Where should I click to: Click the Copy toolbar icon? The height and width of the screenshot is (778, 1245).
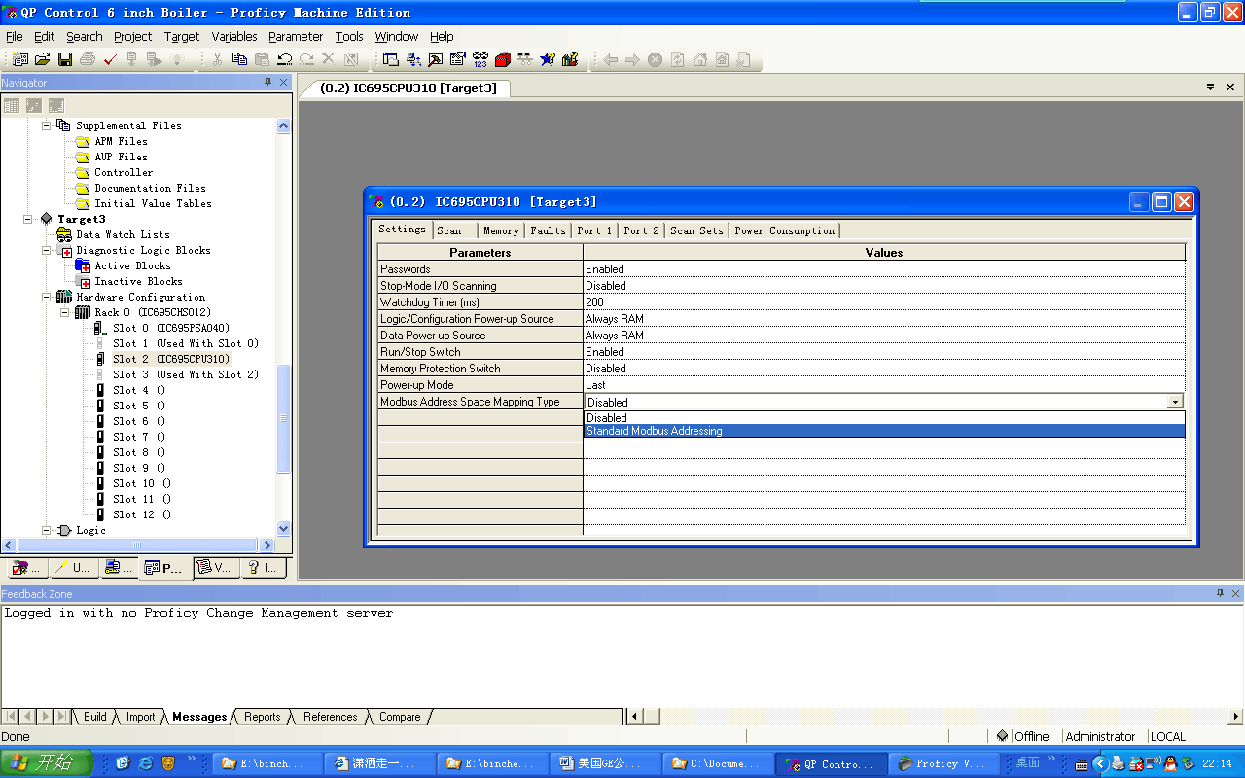point(239,59)
